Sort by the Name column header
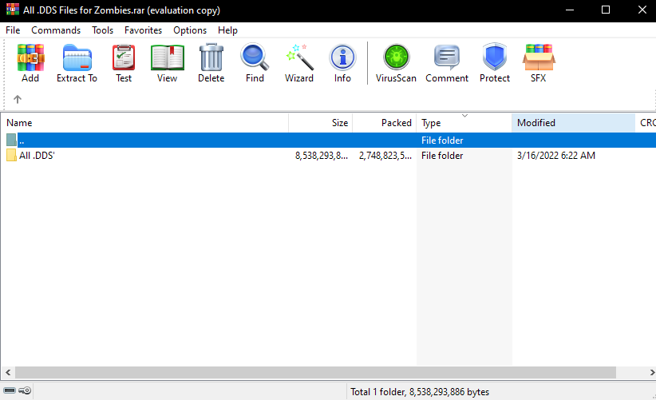656x400 pixels. (x=144, y=123)
